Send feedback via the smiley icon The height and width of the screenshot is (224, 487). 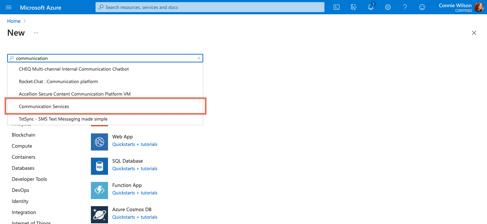(422, 7)
